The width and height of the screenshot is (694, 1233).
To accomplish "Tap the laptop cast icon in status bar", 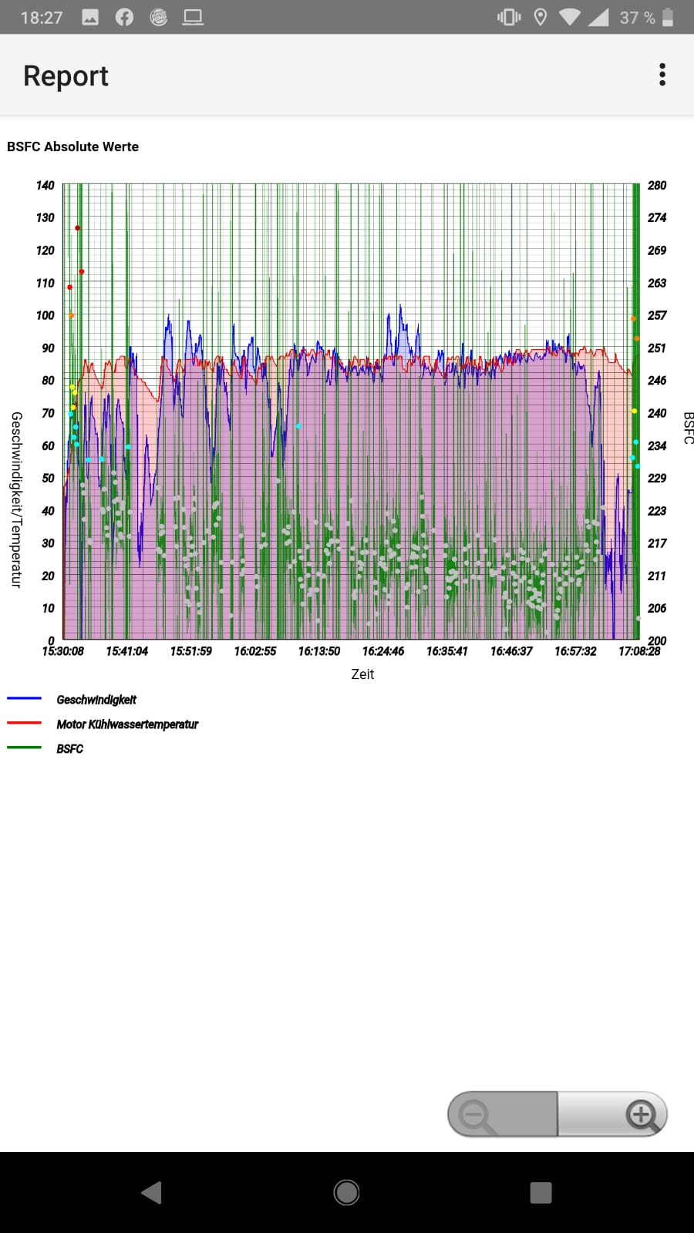I will tap(193, 17).
